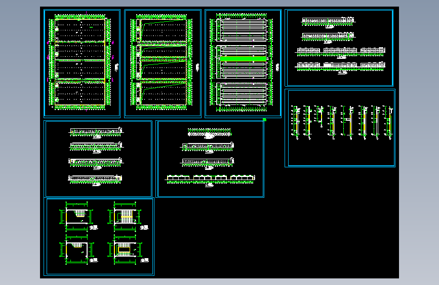Select the floor plan sheet with yellow wall outlines

coord(82,63)
